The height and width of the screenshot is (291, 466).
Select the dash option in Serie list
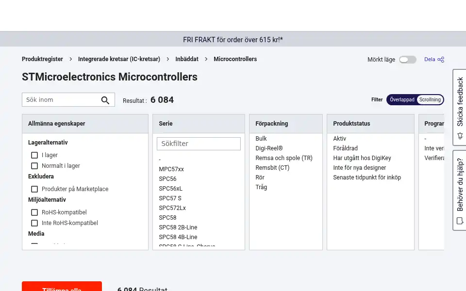160,160
